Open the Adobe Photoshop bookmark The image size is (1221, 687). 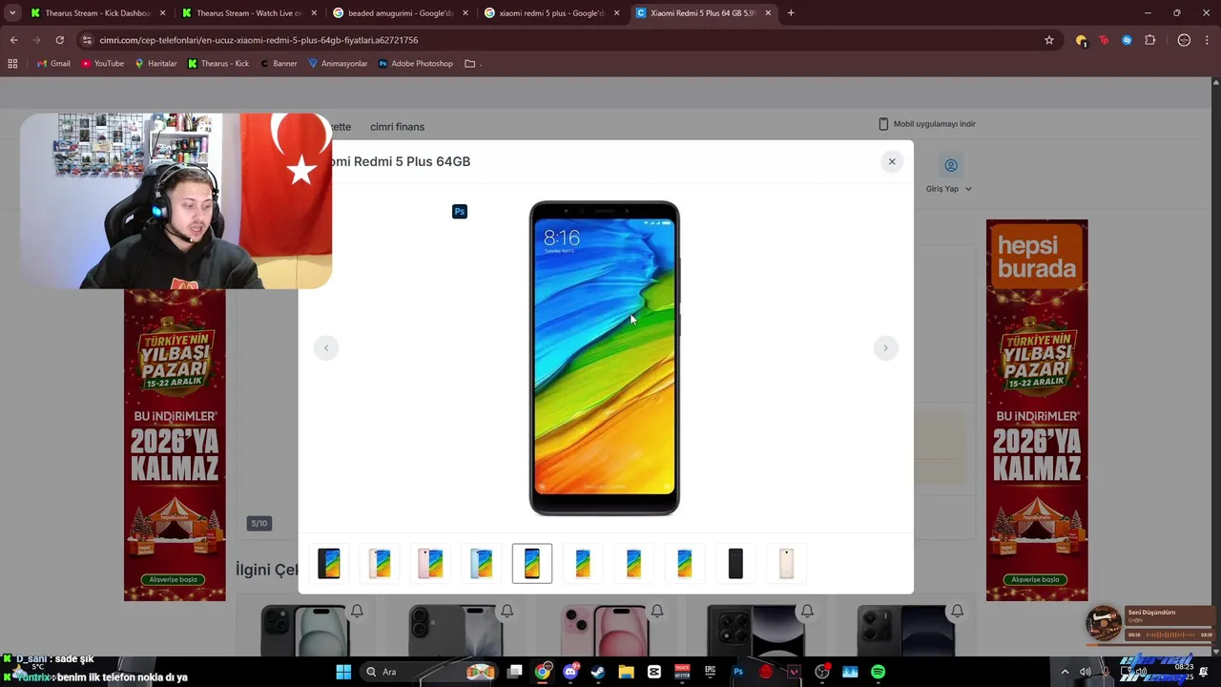416,64
